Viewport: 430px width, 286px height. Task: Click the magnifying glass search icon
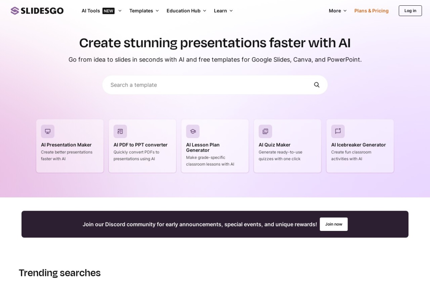317,85
